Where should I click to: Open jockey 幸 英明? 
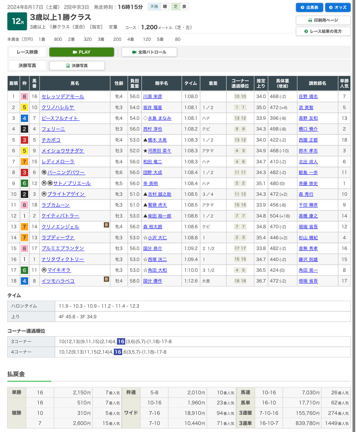click(151, 183)
